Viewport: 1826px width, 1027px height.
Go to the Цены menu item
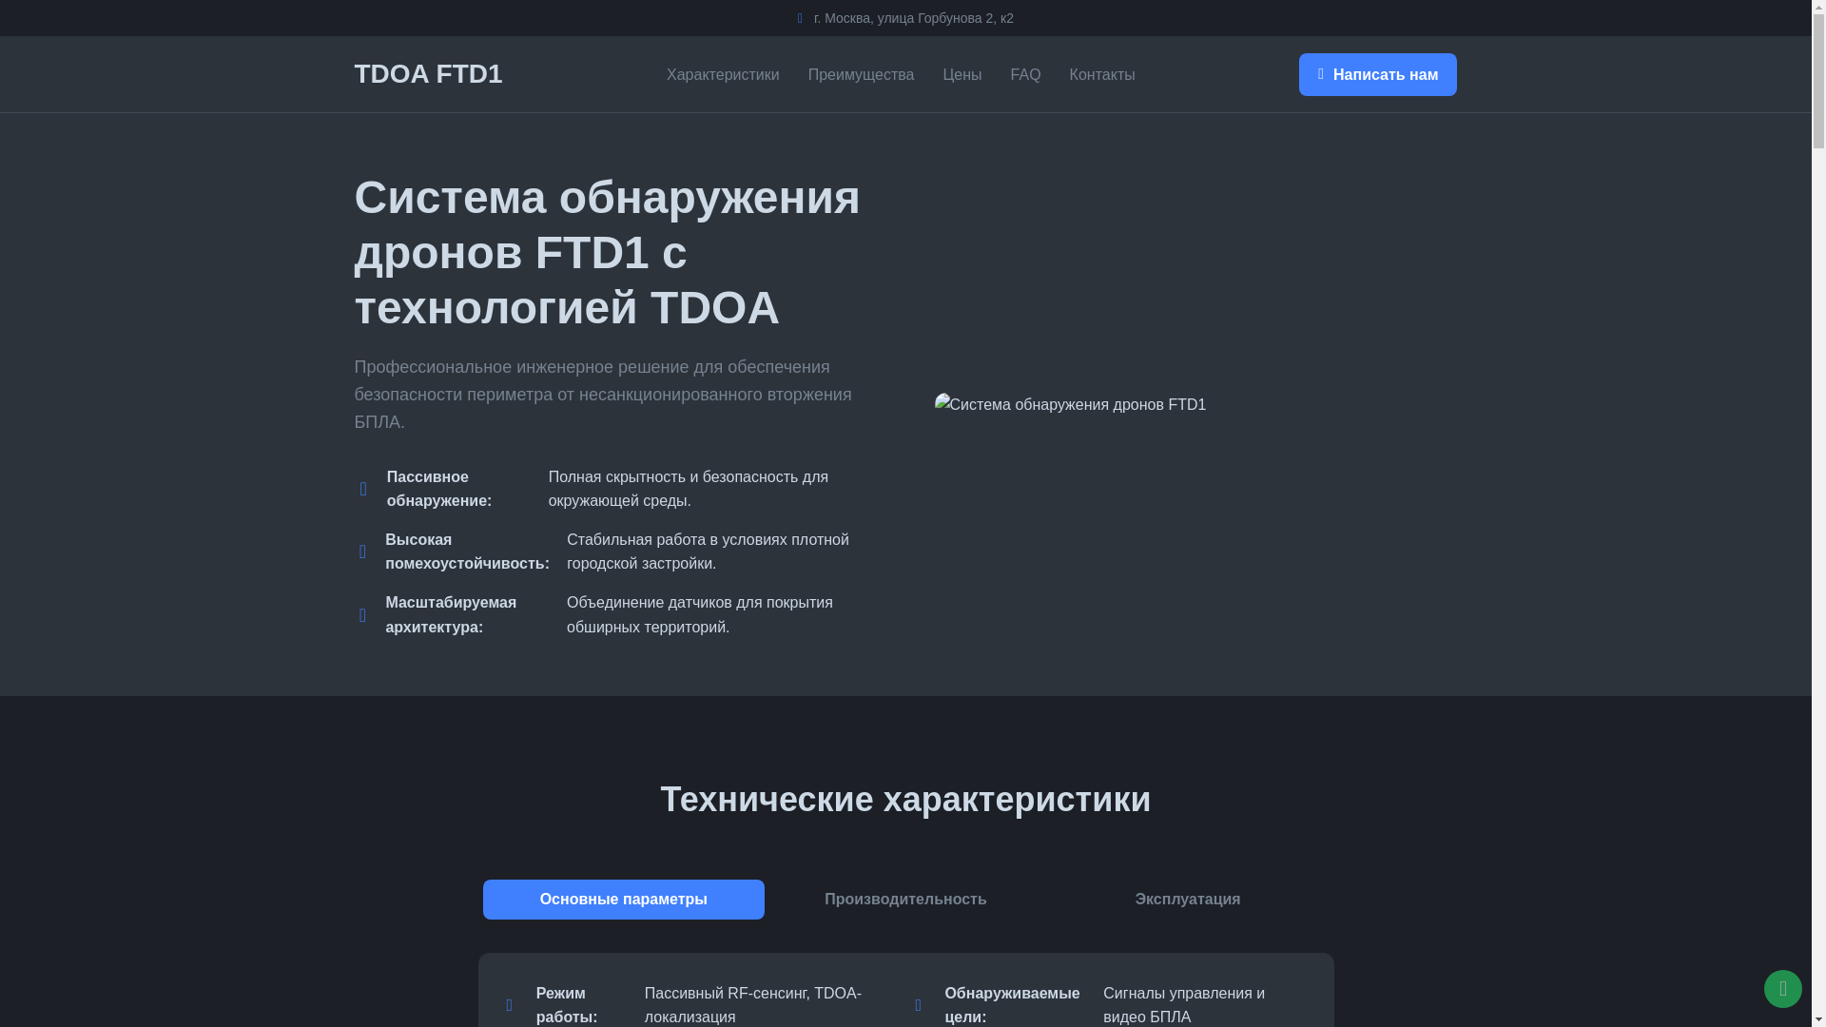pyautogui.click(x=962, y=74)
